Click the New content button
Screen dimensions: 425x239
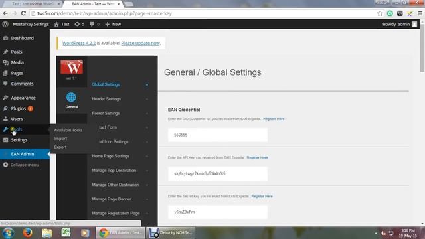pyautogui.click(x=113, y=24)
